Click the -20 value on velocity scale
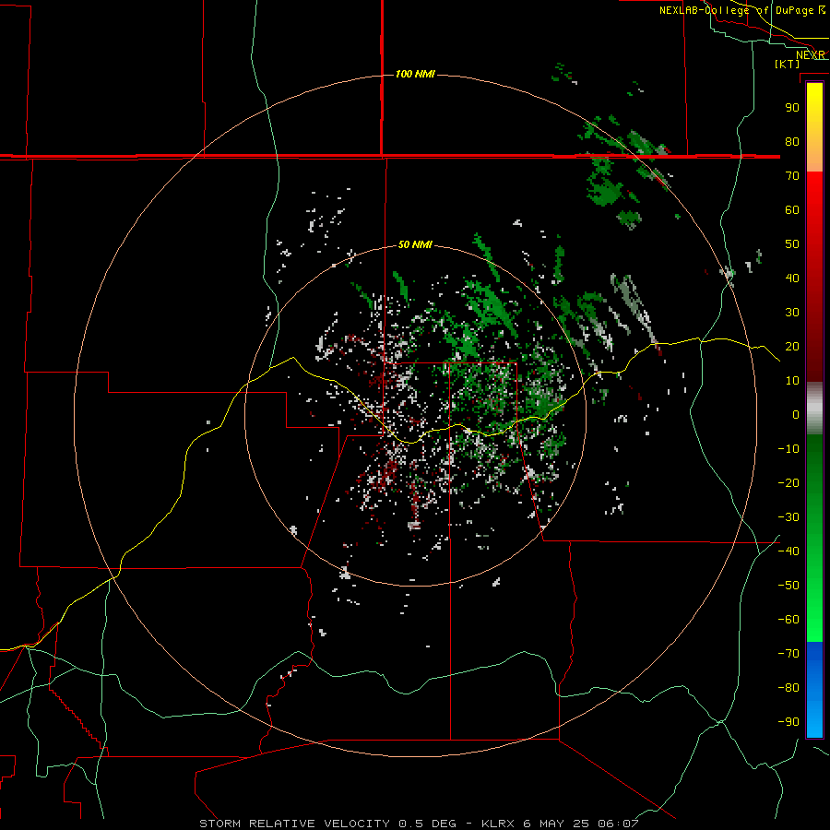This screenshot has height=830, width=830. tap(788, 482)
